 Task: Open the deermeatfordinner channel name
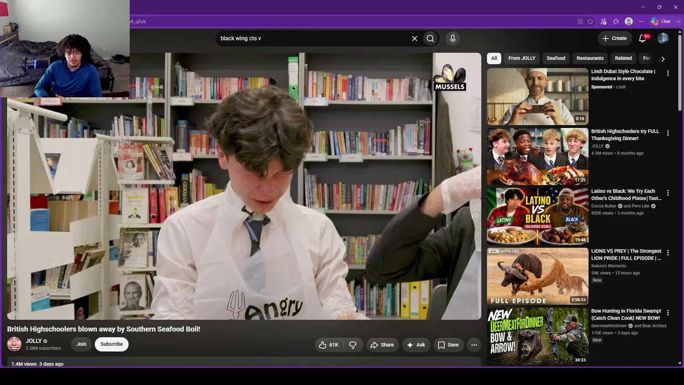click(x=609, y=326)
